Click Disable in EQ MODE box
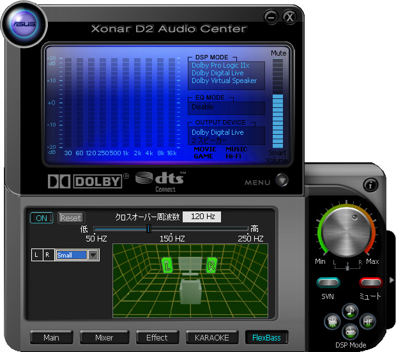Image resolution: width=396 pixels, height=352 pixels. pyautogui.click(x=202, y=107)
